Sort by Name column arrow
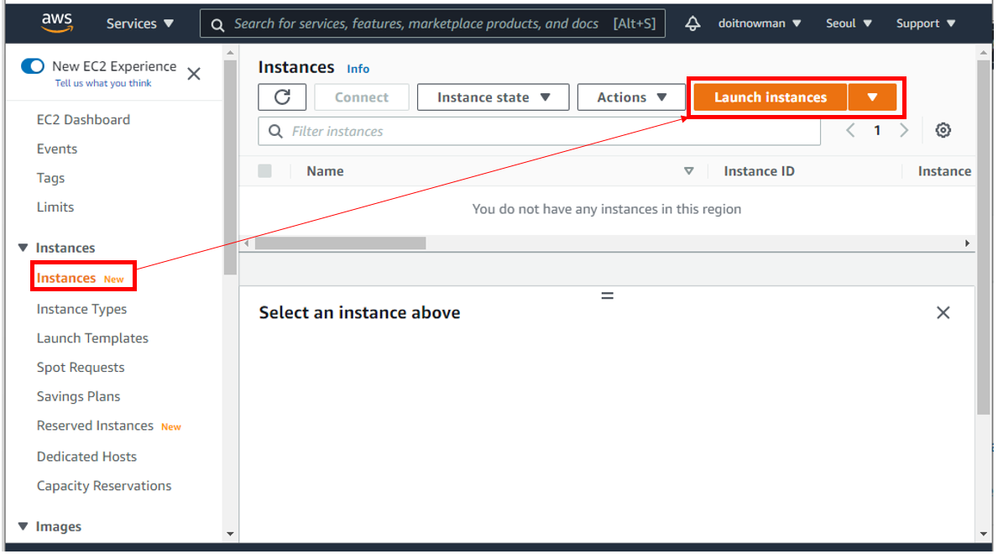This screenshot has height=554, width=998. coord(688,170)
